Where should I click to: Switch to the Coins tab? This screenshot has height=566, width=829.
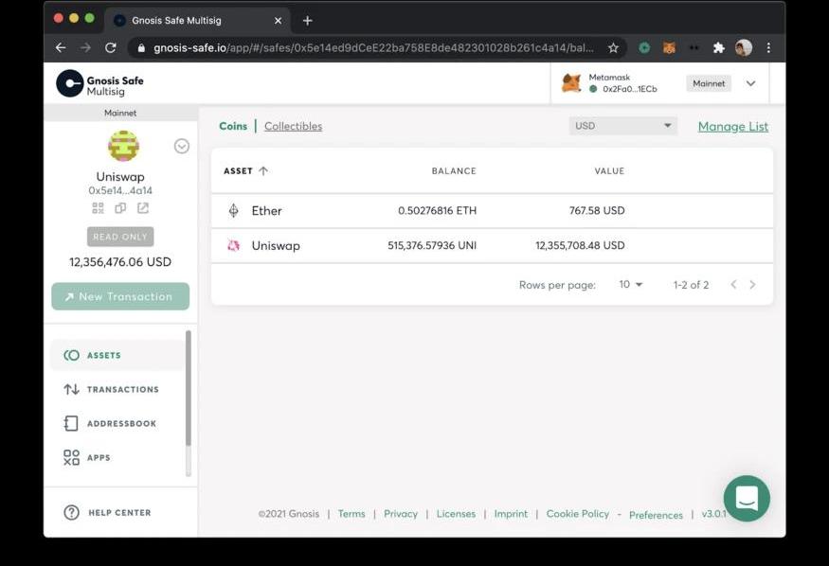(x=233, y=126)
